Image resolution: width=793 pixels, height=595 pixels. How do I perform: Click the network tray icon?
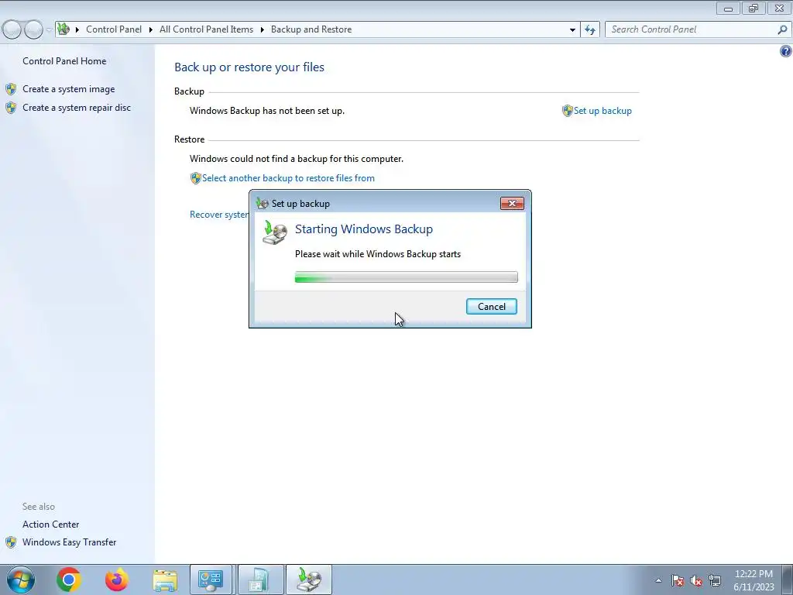click(715, 580)
